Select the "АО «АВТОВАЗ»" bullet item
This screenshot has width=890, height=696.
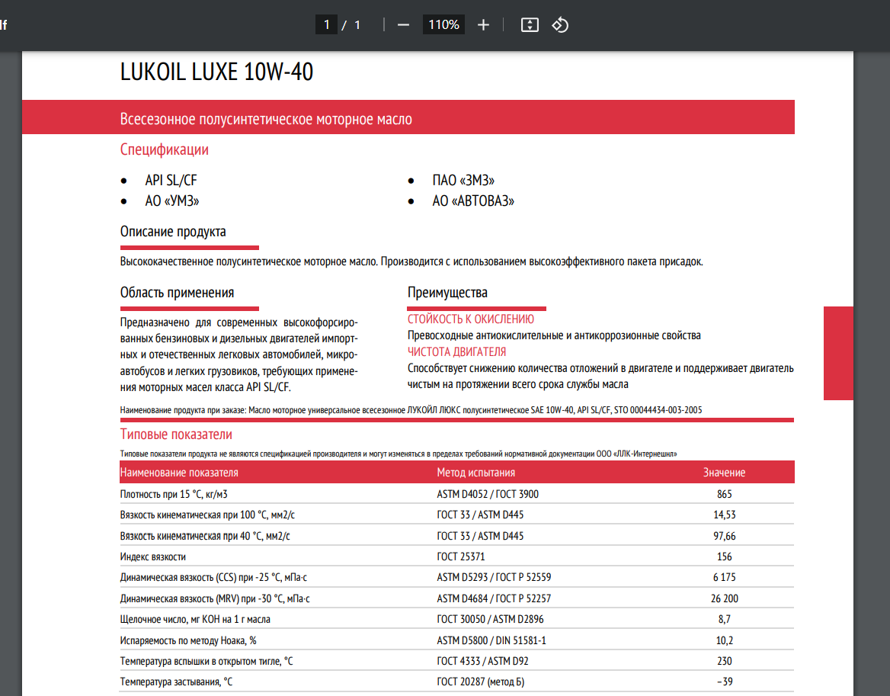tap(473, 201)
